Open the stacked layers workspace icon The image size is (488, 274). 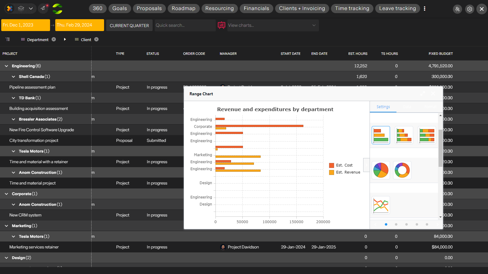click(21, 9)
